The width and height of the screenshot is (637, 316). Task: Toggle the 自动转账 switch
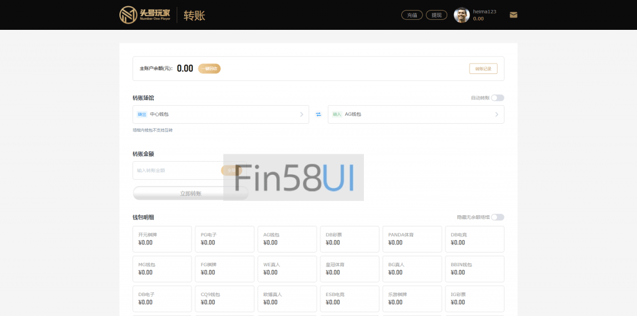pyautogui.click(x=498, y=98)
